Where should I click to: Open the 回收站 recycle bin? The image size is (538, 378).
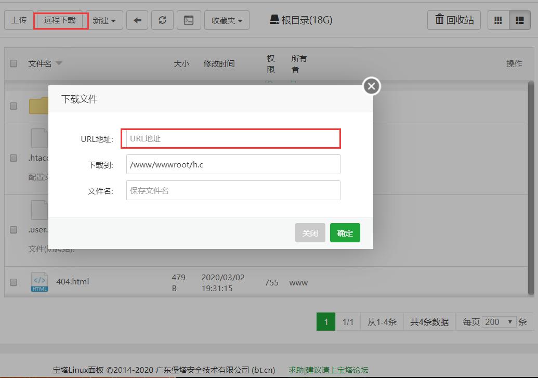454,20
